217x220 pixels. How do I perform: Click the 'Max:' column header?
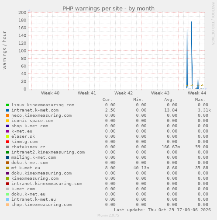(x=200, y=100)
